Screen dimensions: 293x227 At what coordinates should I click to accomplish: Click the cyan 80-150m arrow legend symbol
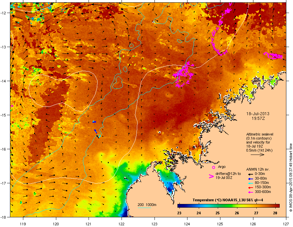point(250,183)
